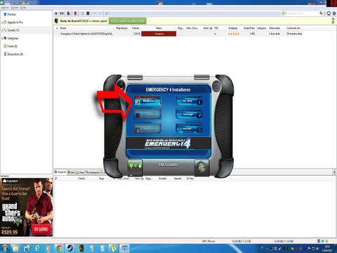Viewport: 337px width, 253px height.
Task: Open the Windows Start menu
Action: [4, 248]
